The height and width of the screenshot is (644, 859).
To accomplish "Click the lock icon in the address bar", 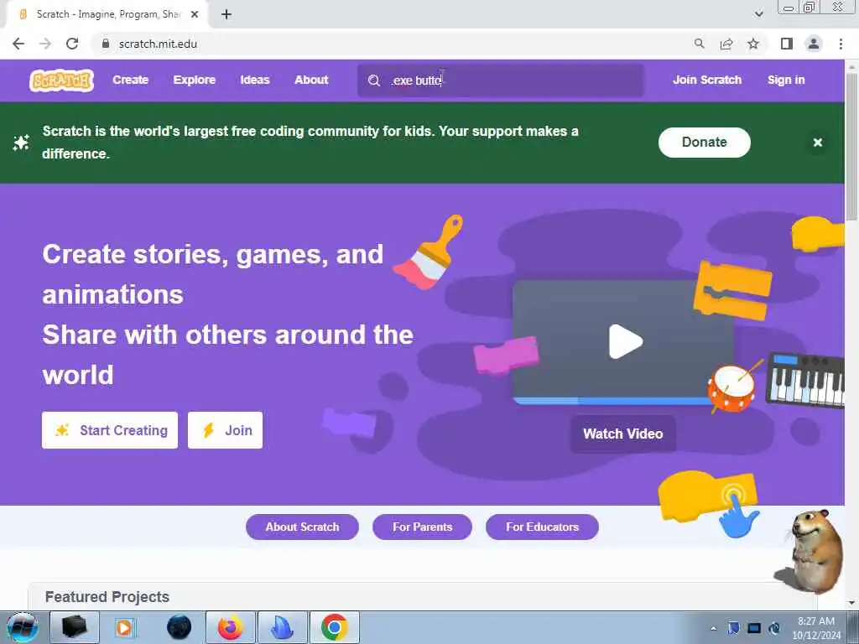I will click(106, 44).
